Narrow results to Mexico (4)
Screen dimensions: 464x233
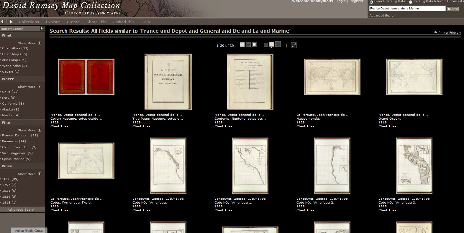pyautogui.click(x=11, y=115)
